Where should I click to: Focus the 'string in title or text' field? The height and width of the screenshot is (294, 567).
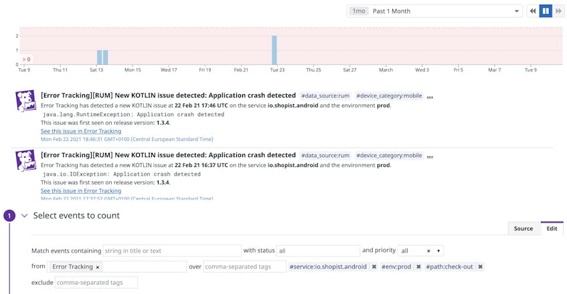coord(172,251)
